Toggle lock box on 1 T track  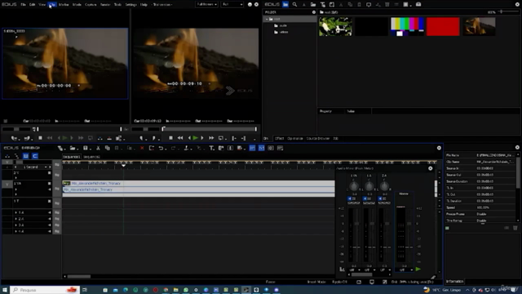coord(49,201)
